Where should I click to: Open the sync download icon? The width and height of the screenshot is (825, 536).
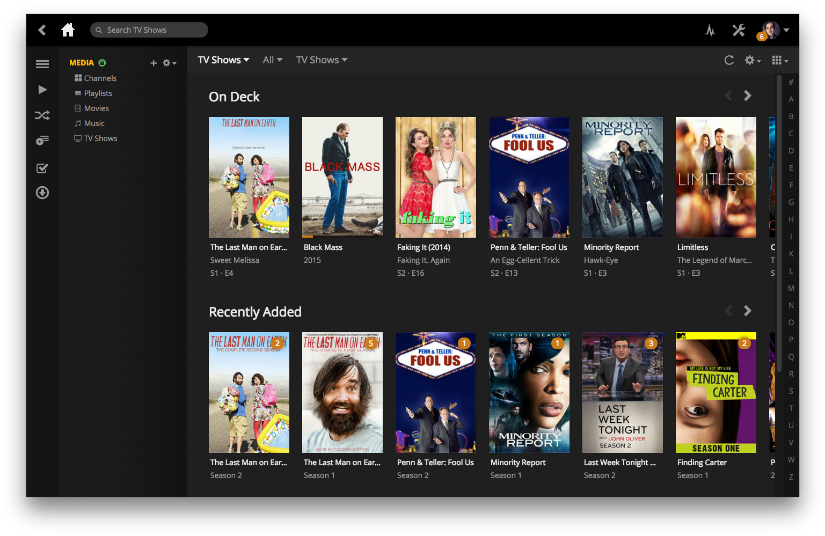(x=42, y=193)
